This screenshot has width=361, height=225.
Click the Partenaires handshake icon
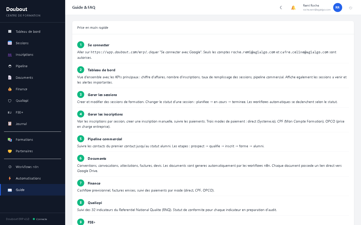point(10,151)
